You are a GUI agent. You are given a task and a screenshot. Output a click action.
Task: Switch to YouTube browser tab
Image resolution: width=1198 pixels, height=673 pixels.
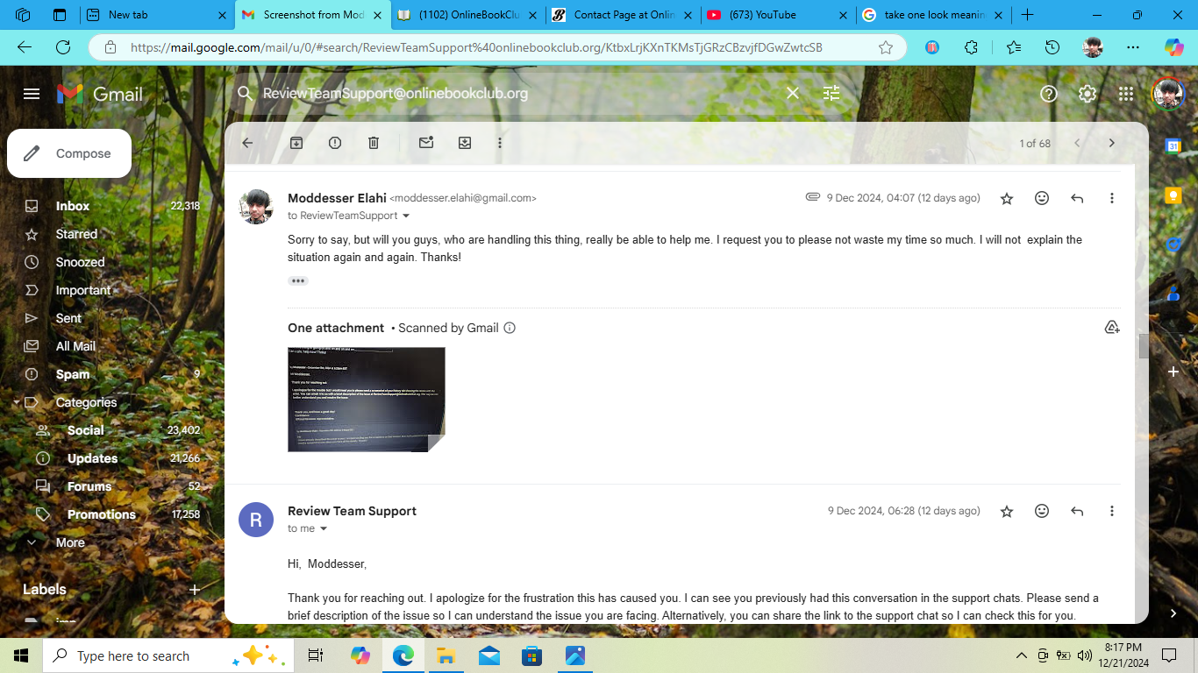(x=778, y=15)
